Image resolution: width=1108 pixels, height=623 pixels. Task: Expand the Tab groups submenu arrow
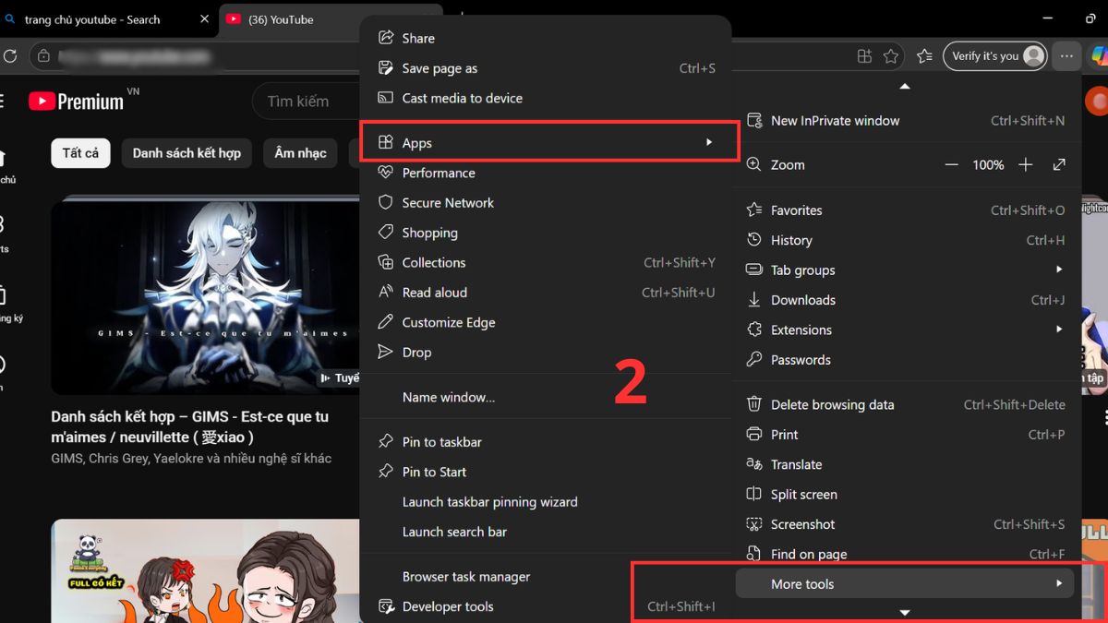tap(1059, 270)
